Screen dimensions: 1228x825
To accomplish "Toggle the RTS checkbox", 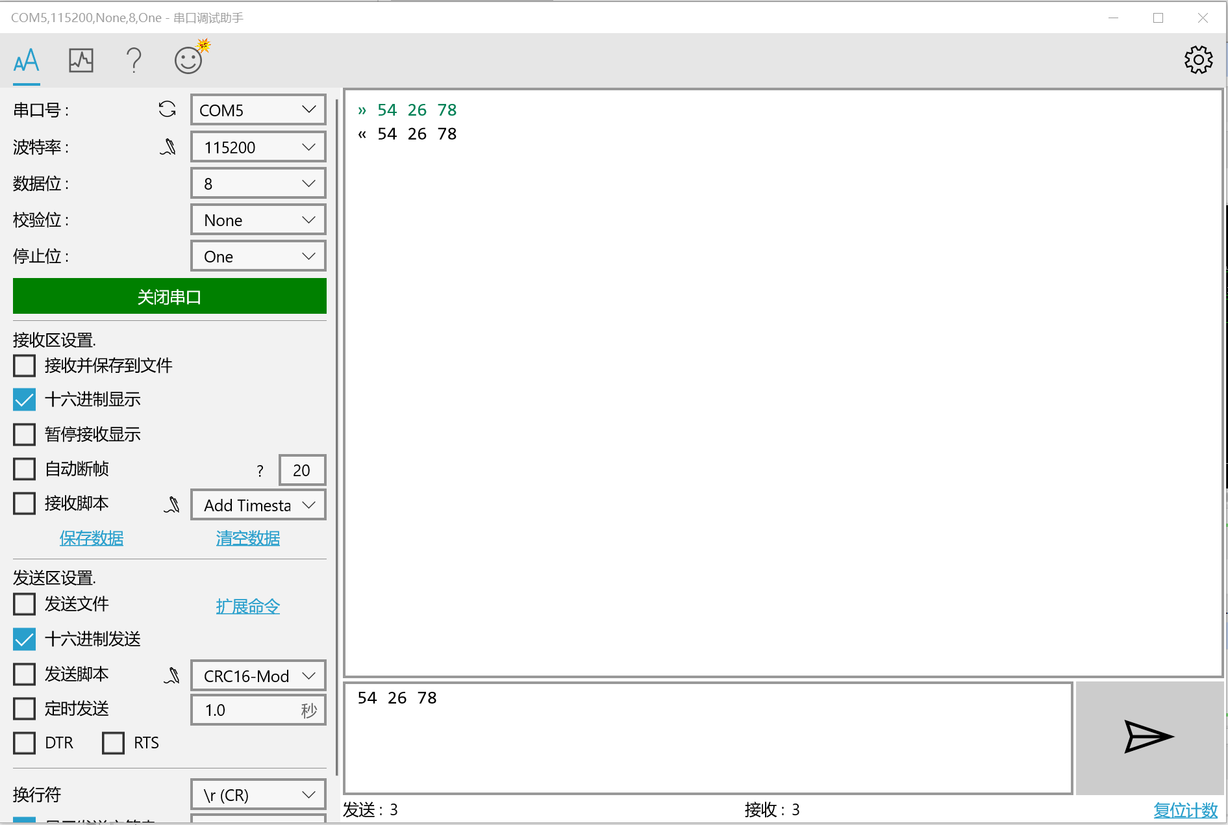I will (113, 743).
